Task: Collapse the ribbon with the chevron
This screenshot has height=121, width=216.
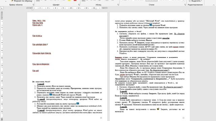Action: [214, 5]
